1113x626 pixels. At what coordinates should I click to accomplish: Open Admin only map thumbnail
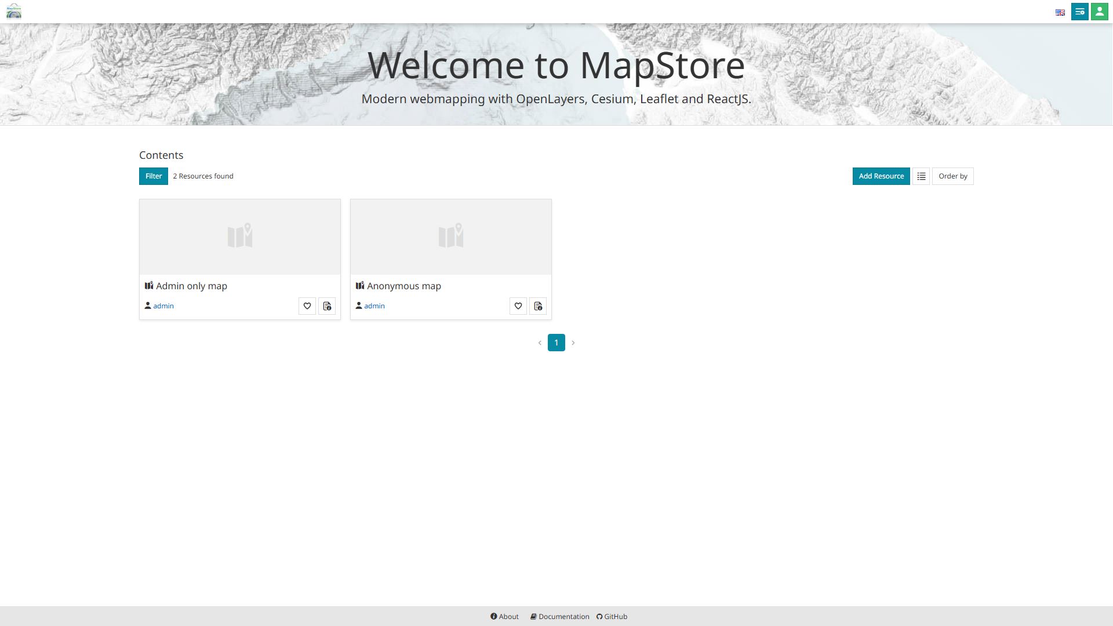pyautogui.click(x=240, y=237)
